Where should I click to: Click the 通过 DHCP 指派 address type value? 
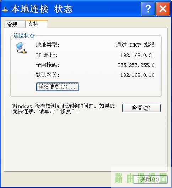(x=135, y=45)
